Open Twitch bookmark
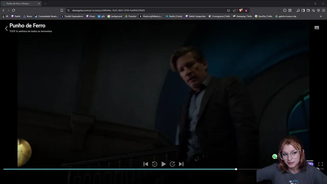The height and width of the screenshot is (184, 327). (16, 16)
